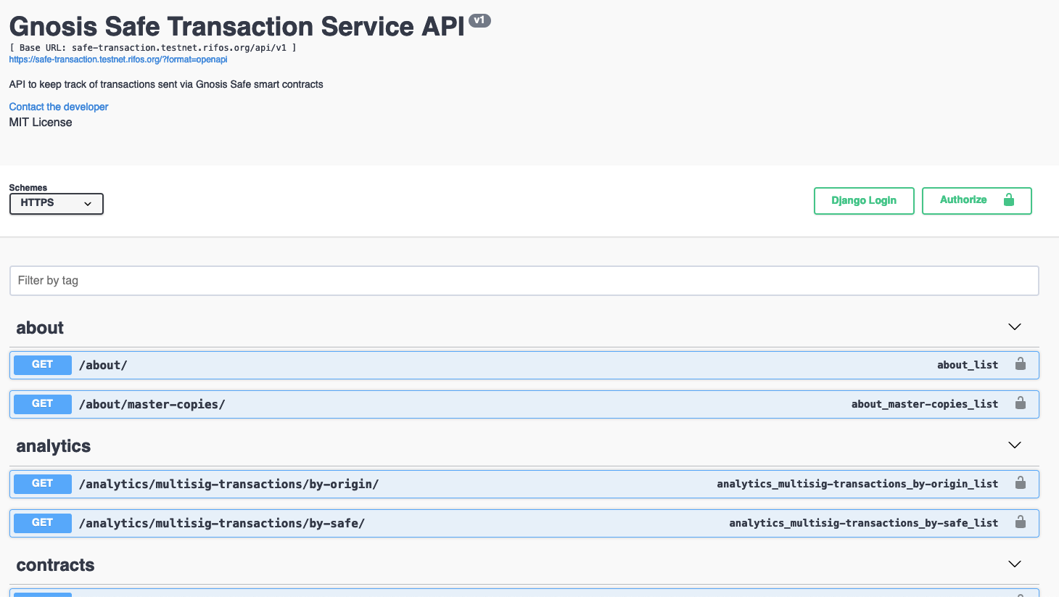1059x597 pixels.
Task: Open the HTTPS schemes dropdown
Action: point(57,204)
